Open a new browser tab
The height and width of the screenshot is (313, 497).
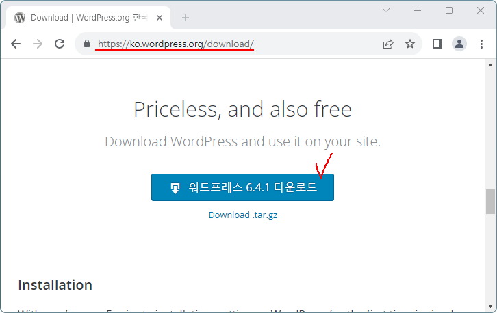pyautogui.click(x=186, y=18)
